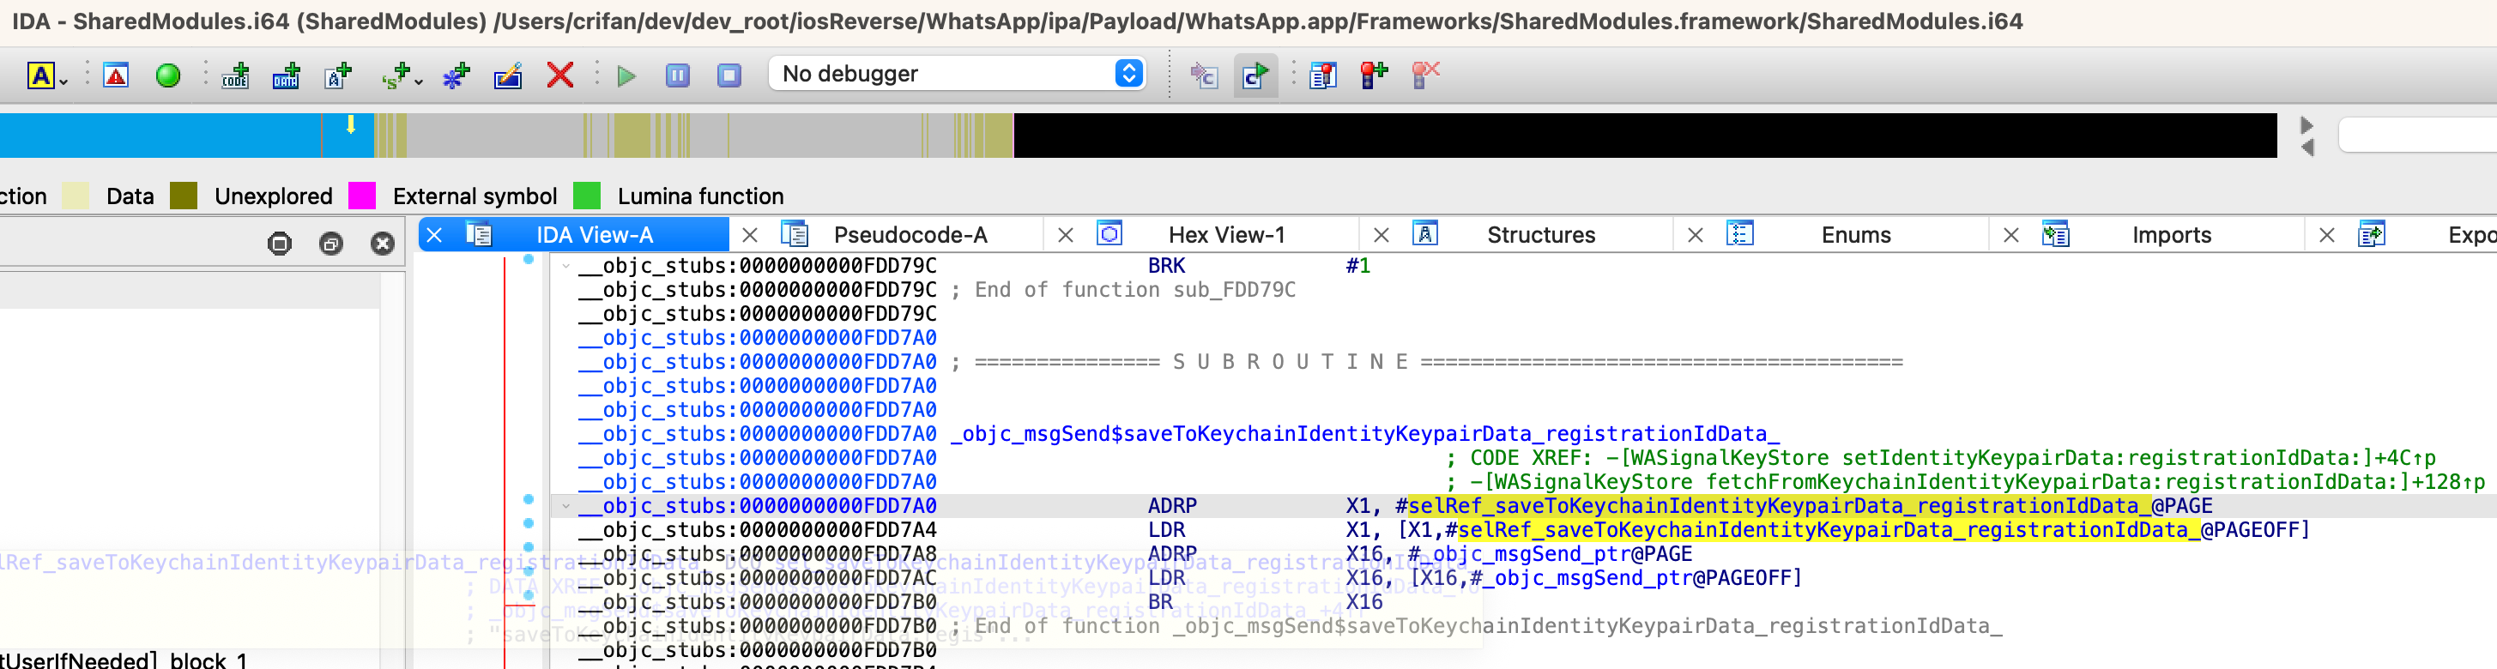Click the red triangle warning toolbar icon

click(x=117, y=75)
